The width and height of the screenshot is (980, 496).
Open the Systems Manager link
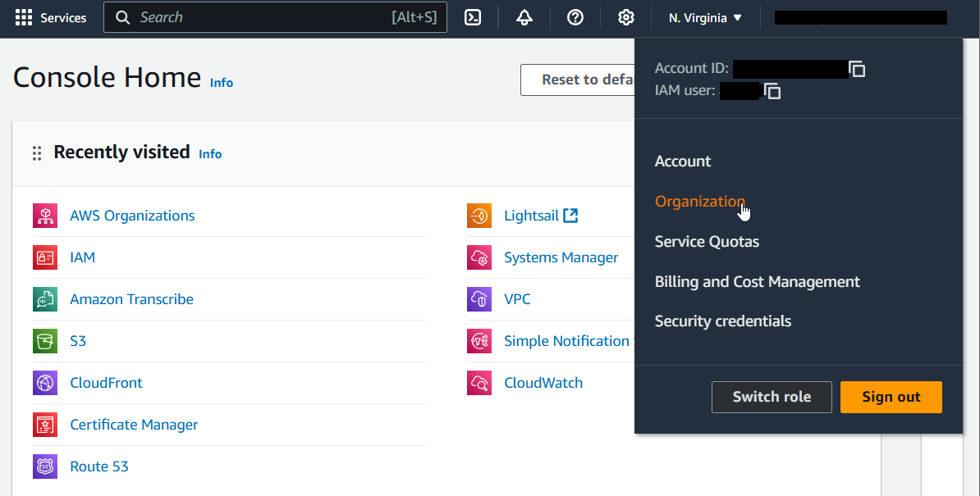tap(561, 257)
